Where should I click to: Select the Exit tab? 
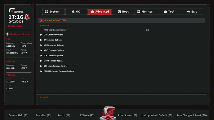tap(192, 12)
